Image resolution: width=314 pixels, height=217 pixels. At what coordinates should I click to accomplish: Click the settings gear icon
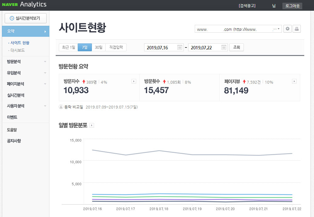pyautogui.click(x=287, y=29)
